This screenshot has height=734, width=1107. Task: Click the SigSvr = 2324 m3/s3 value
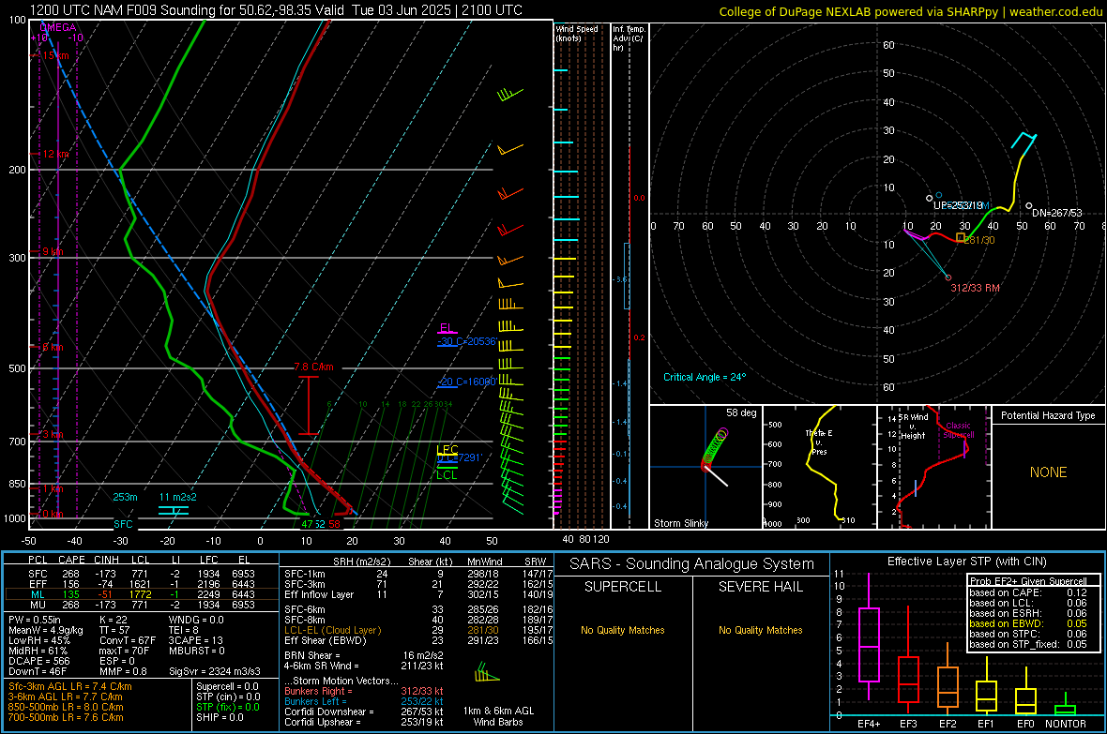214,672
